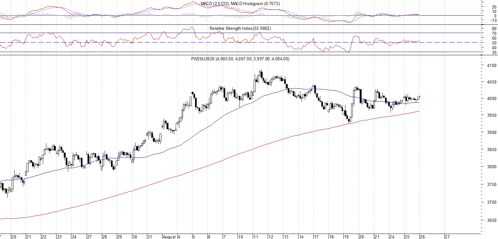Click date axis label 25

[407, 237]
